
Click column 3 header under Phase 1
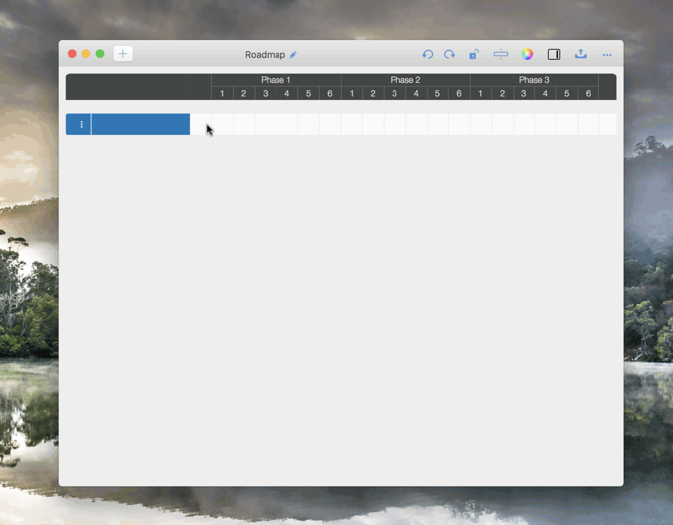click(x=265, y=93)
